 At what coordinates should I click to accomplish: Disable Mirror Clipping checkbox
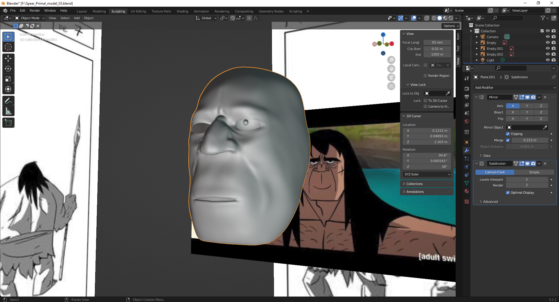pos(508,134)
